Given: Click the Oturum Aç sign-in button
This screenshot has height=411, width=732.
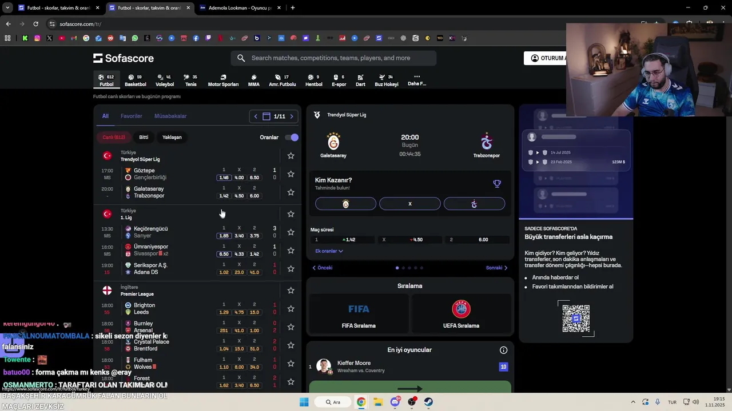Looking at the screenshot, I should pyautogui.click(x=546, y=58).
